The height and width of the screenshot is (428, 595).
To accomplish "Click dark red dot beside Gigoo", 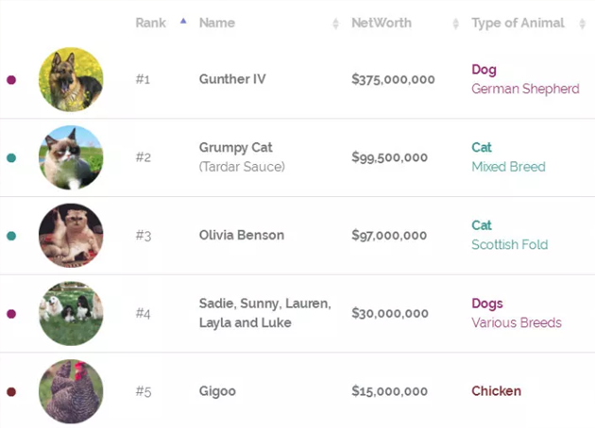I will [x=11, y=392].
